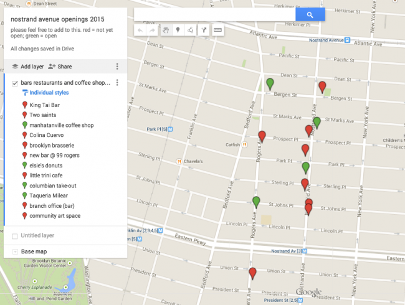Uncheck the bars restaurants and coffee shops layer

[x=15, y=83]
